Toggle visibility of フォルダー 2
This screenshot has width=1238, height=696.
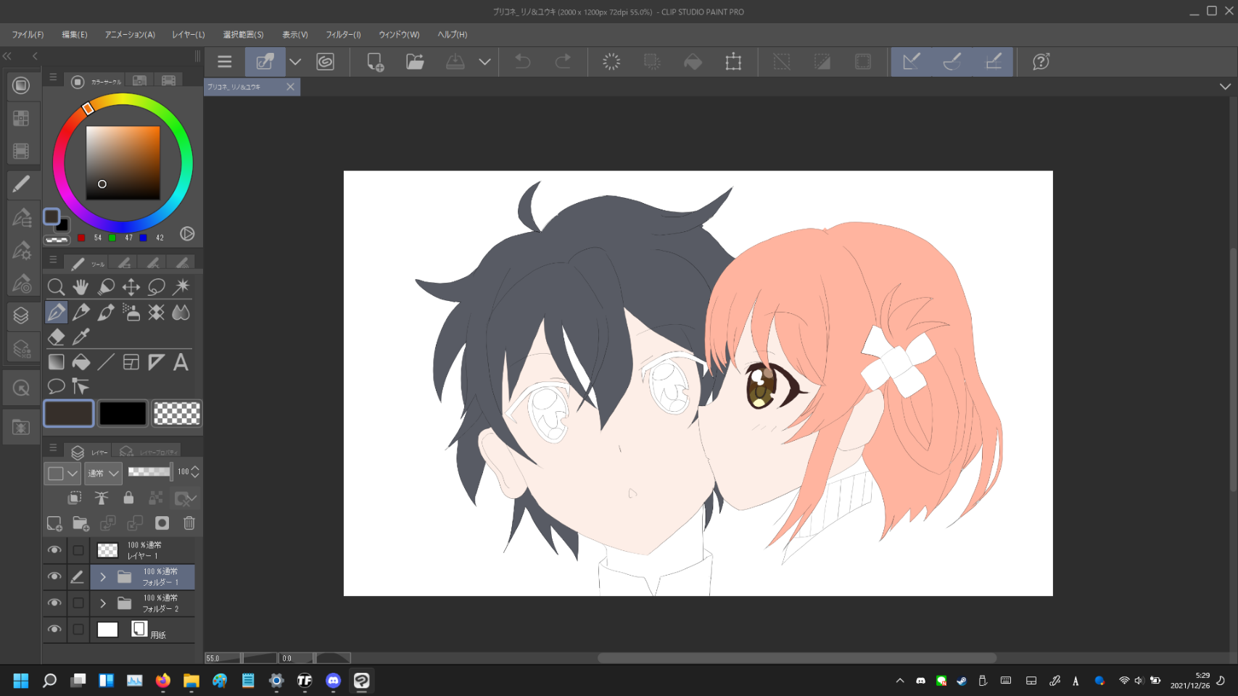54,602
